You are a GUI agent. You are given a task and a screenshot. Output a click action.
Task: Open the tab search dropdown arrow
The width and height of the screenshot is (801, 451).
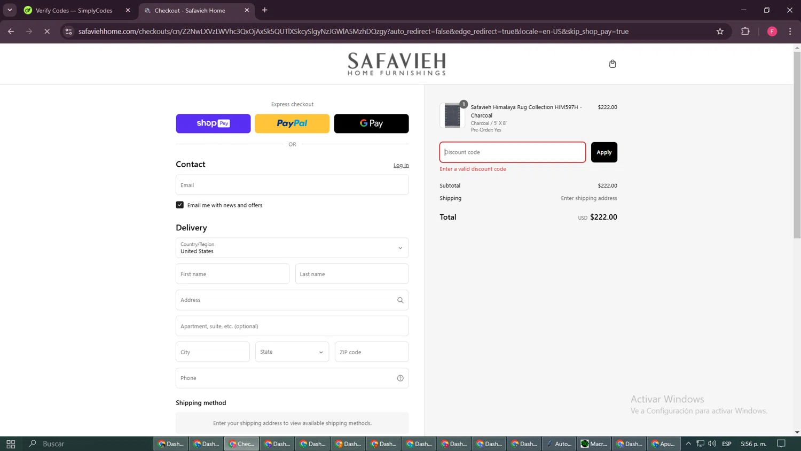[10, 10]
